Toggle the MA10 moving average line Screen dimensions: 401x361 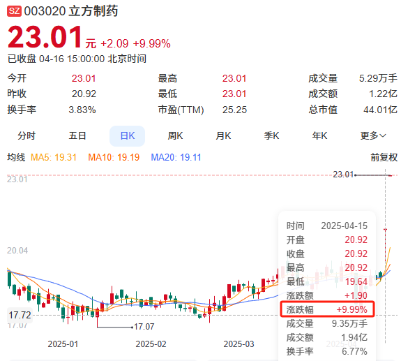[114, 157]
